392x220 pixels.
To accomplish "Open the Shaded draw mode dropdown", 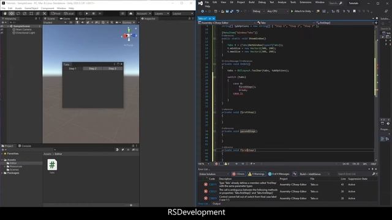I will 55,23.
